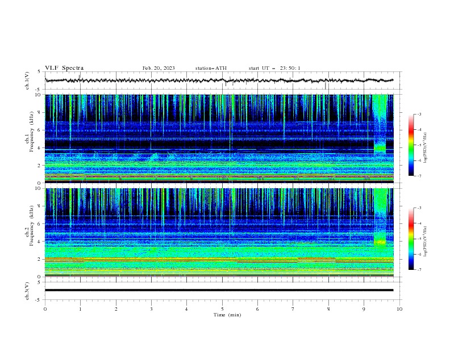Click the 4 kHz burst in ch.2 spectrogram
450x347 pixels.
(380, 242)
